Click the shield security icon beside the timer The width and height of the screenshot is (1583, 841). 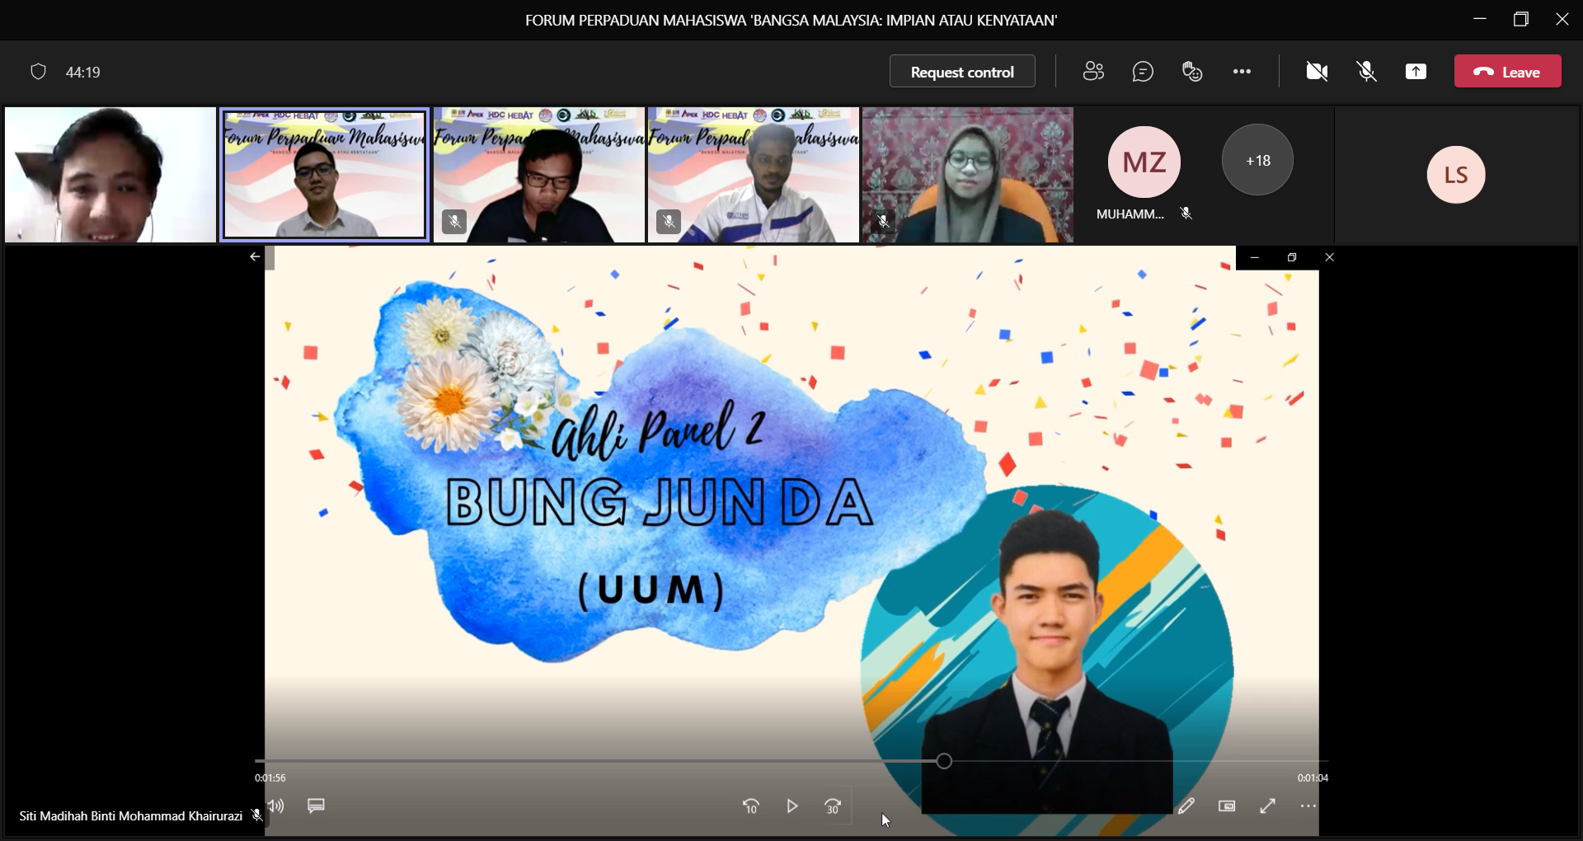coord(38,72)
